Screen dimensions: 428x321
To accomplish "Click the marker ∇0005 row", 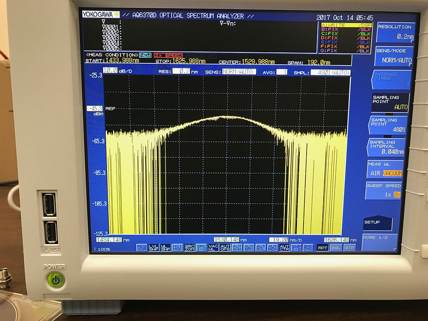I will (112, 48).
